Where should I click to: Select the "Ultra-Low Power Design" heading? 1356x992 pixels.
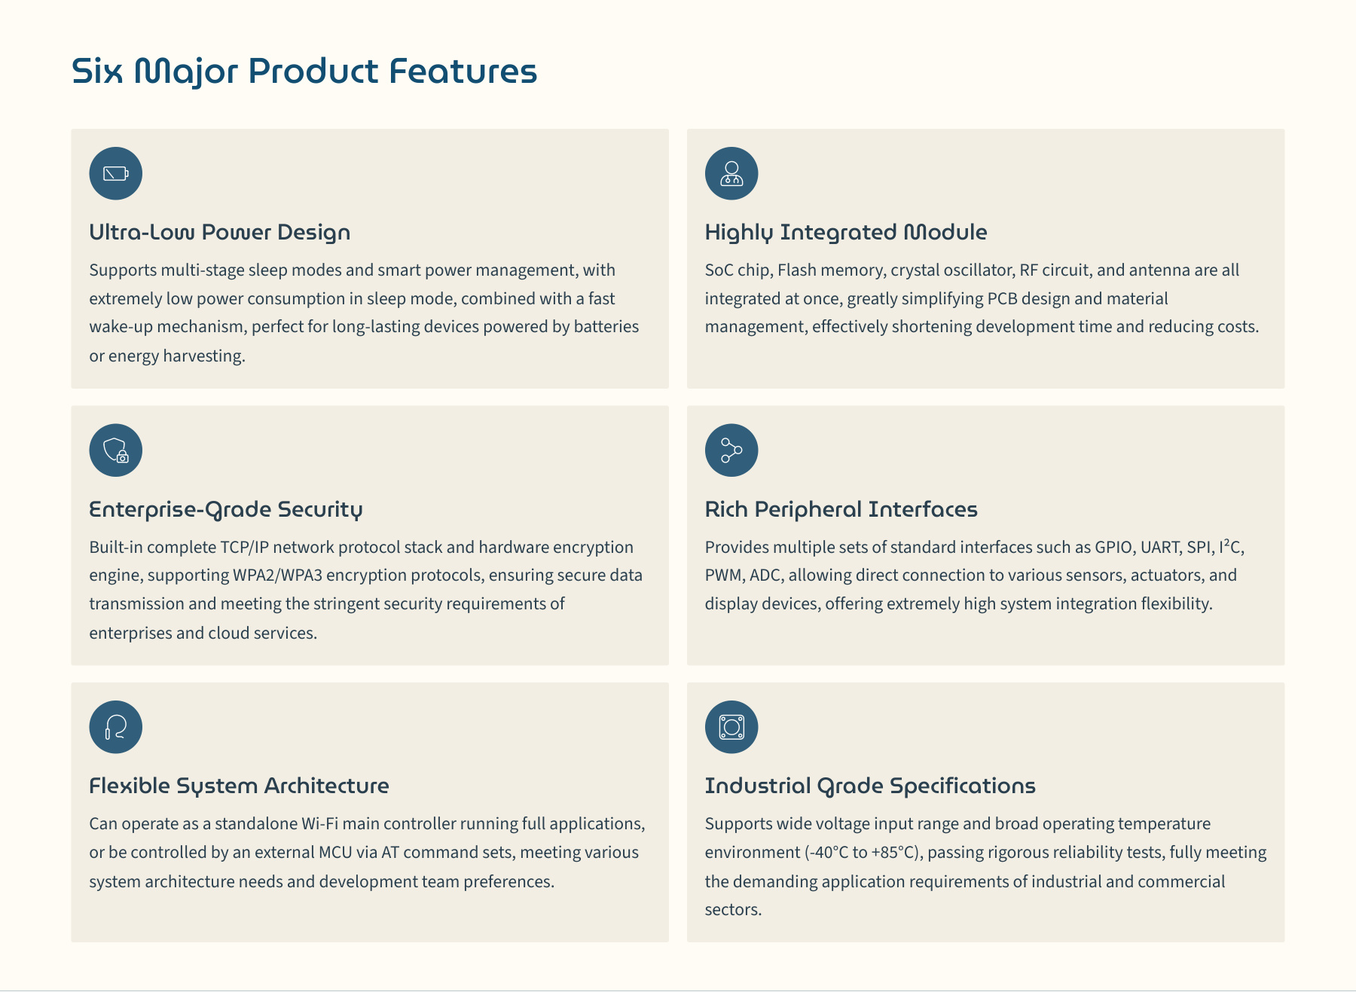pos(219,232)
